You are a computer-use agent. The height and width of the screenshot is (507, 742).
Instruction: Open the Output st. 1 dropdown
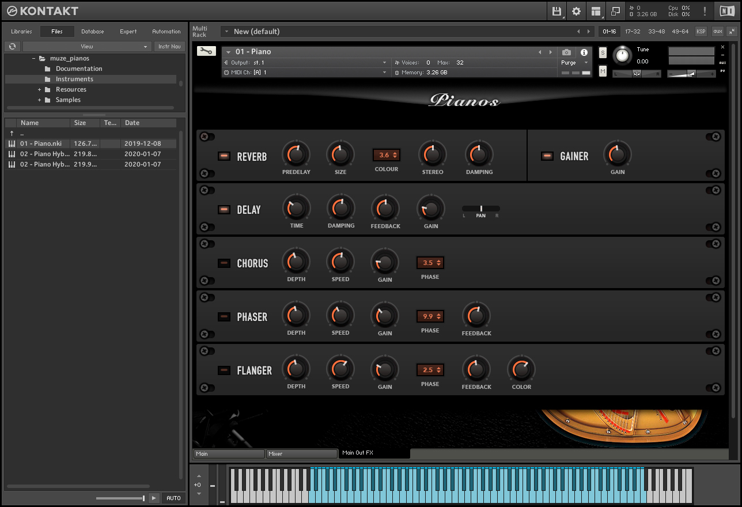coord(305,62)
